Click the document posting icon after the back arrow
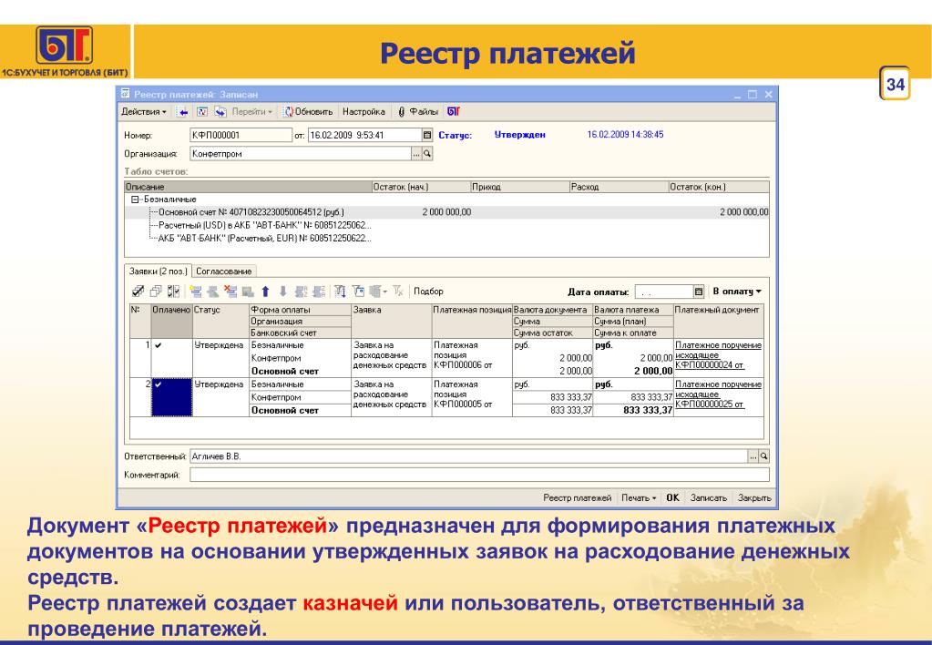This screenshot has width=932, height=645. click(202, 112)
